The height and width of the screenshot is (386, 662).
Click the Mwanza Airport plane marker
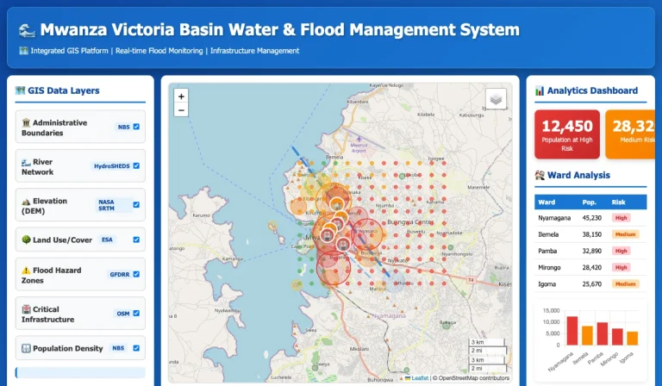coord(359,139)
